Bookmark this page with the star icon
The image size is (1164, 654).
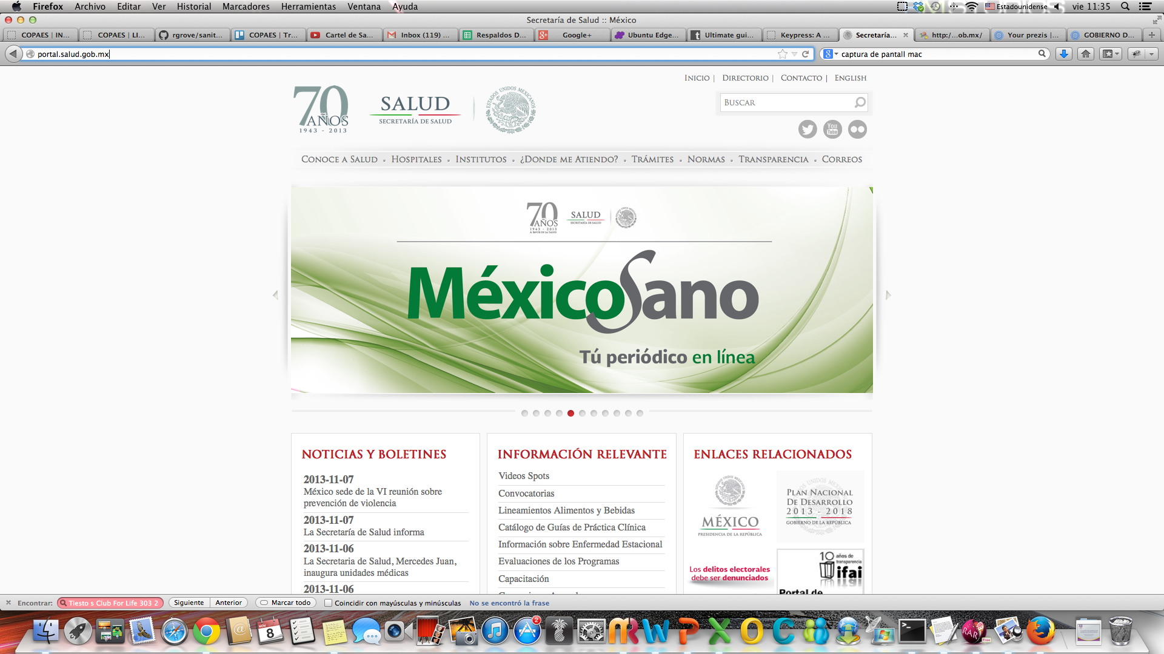coord(783,54)
